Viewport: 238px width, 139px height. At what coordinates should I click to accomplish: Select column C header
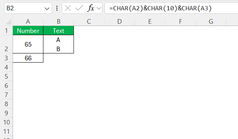point(89,21)
